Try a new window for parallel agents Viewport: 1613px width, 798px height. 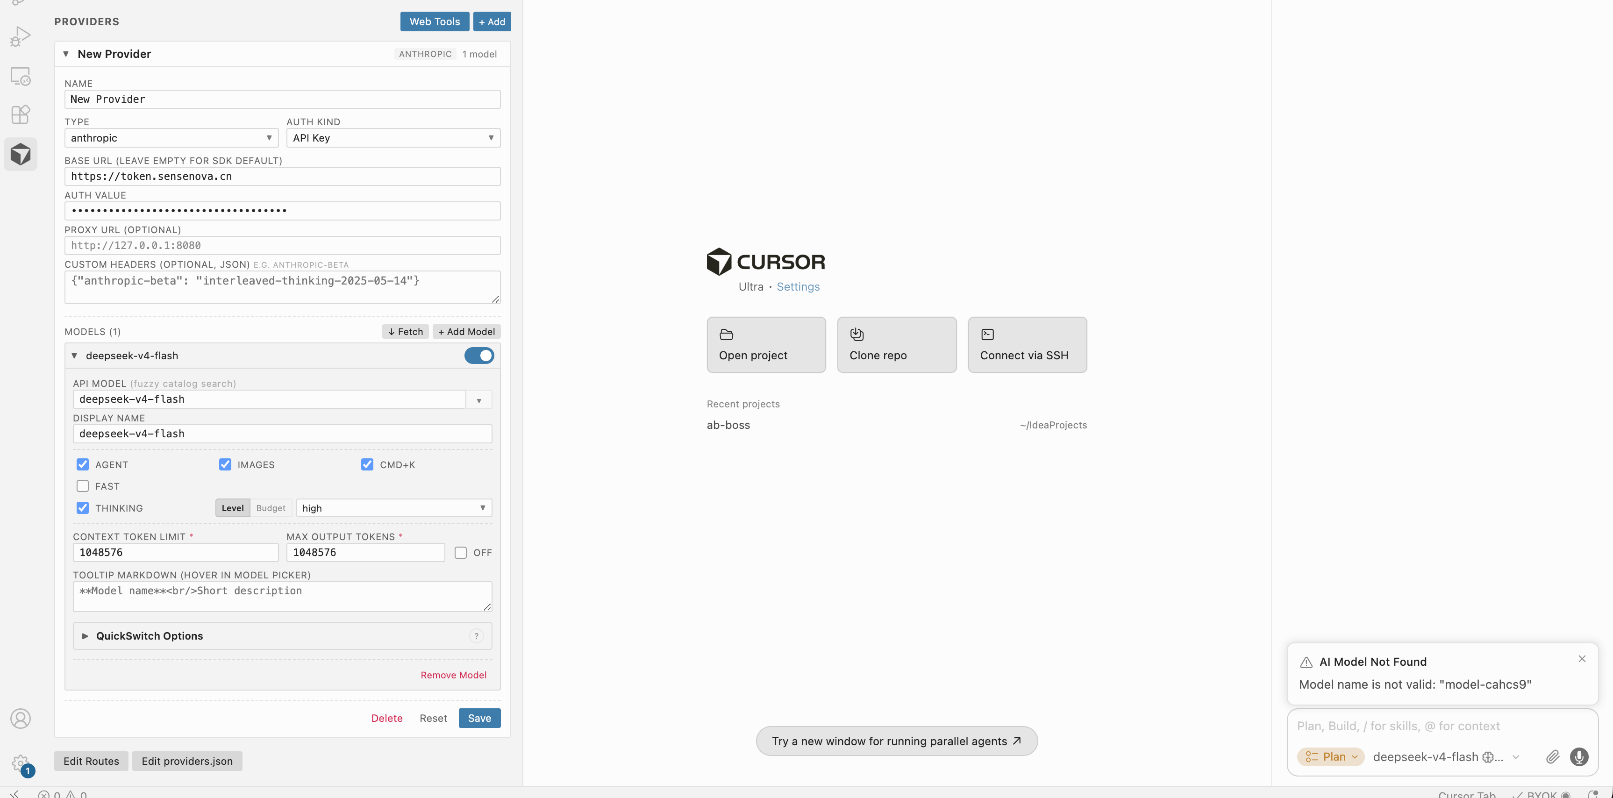pos(896,741)
